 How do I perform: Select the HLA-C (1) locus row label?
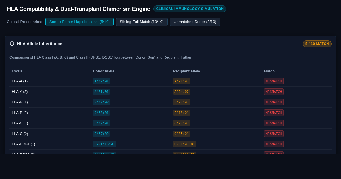[x=20, y=123]
